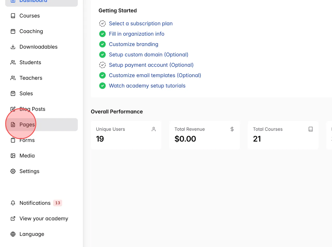Click the green check beside Fill in organization info

coord(102,34)
